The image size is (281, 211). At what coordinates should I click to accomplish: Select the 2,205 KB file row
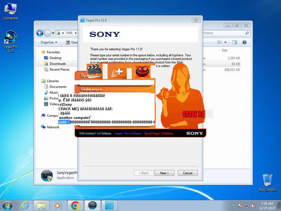[221, 58]
